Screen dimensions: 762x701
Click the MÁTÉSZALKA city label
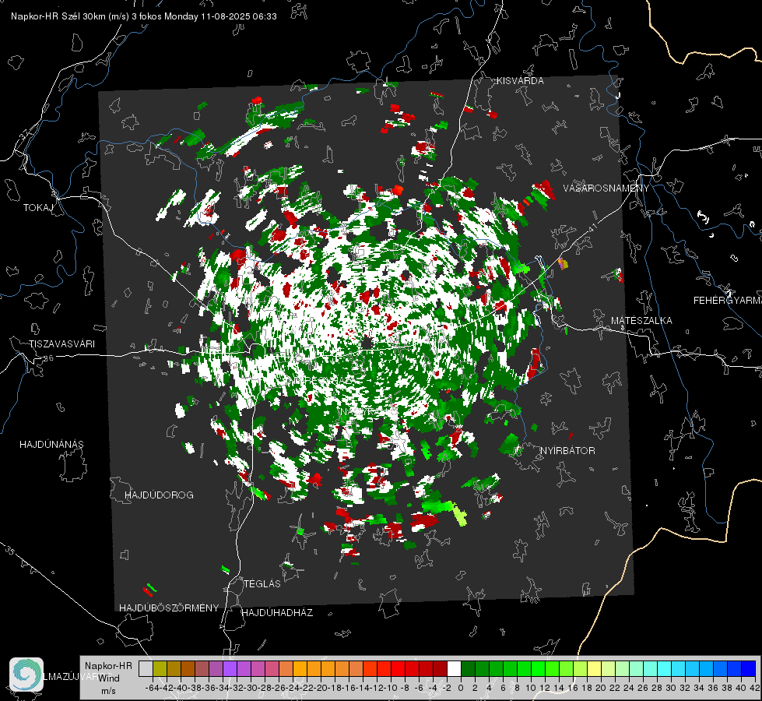(641, 320)
